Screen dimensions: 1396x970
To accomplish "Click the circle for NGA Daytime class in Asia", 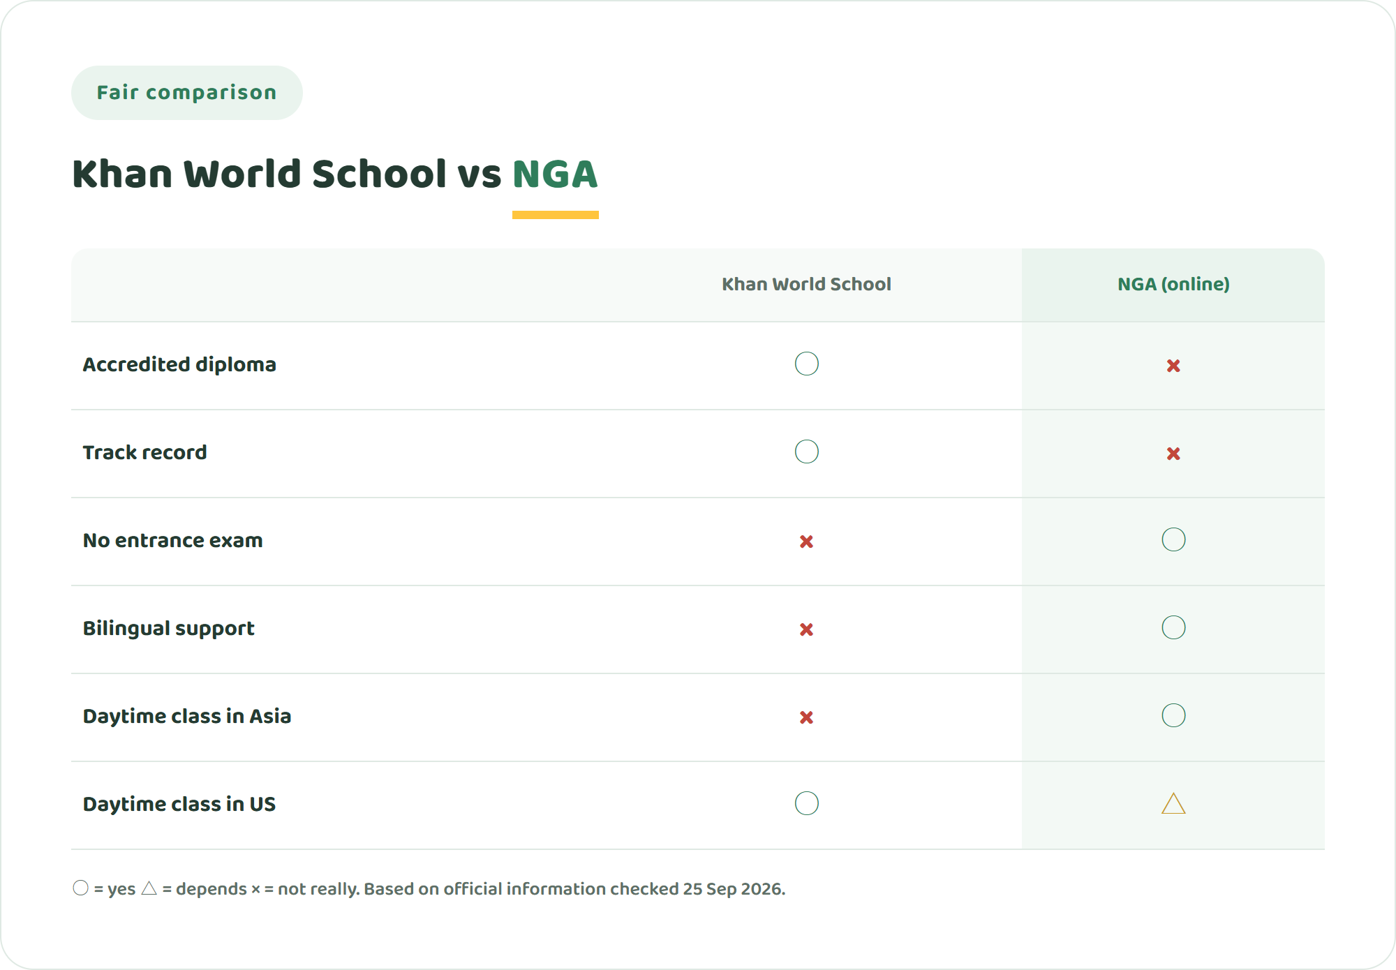I will pos(1173,715).
